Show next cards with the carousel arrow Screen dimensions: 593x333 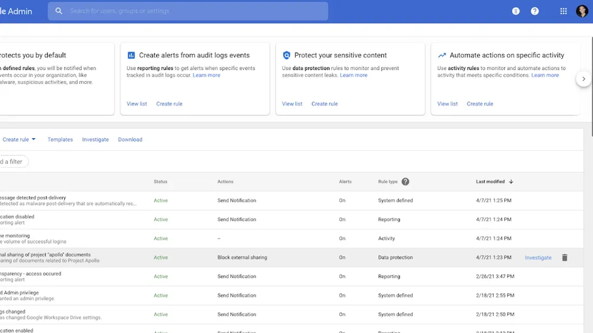pyautogui.click(x=584, y=79)
